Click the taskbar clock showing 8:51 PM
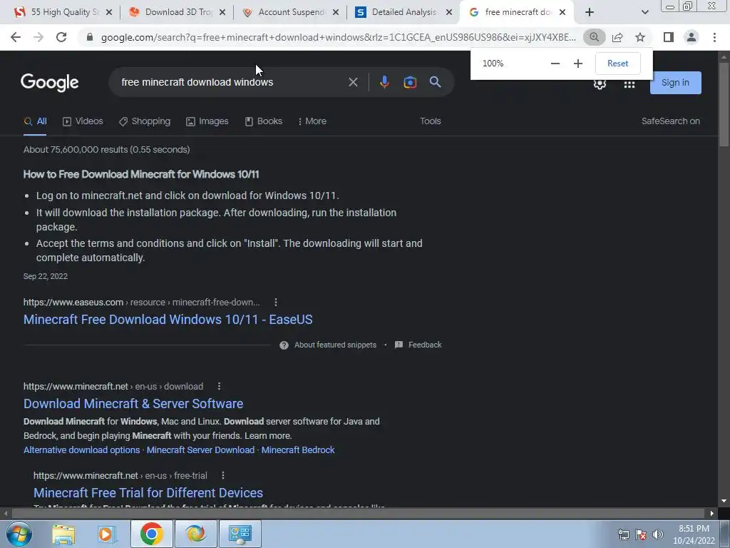This screenshot has height=548, width=730. (694, 534)
